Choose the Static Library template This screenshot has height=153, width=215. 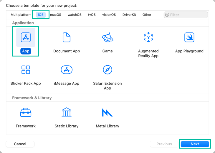(x=67, y=112)
